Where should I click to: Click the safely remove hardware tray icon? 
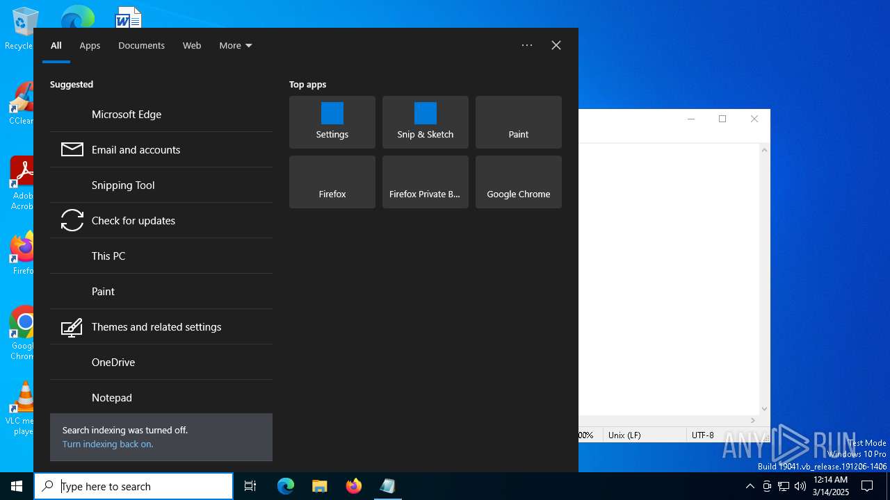[x=767, y=486]
